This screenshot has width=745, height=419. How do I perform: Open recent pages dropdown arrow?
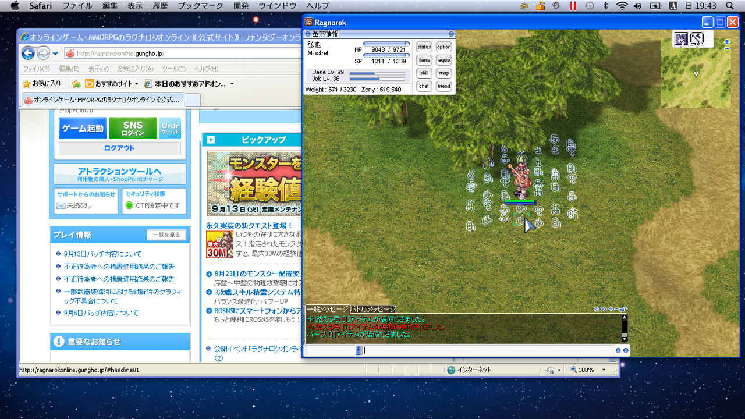[55, 54]
